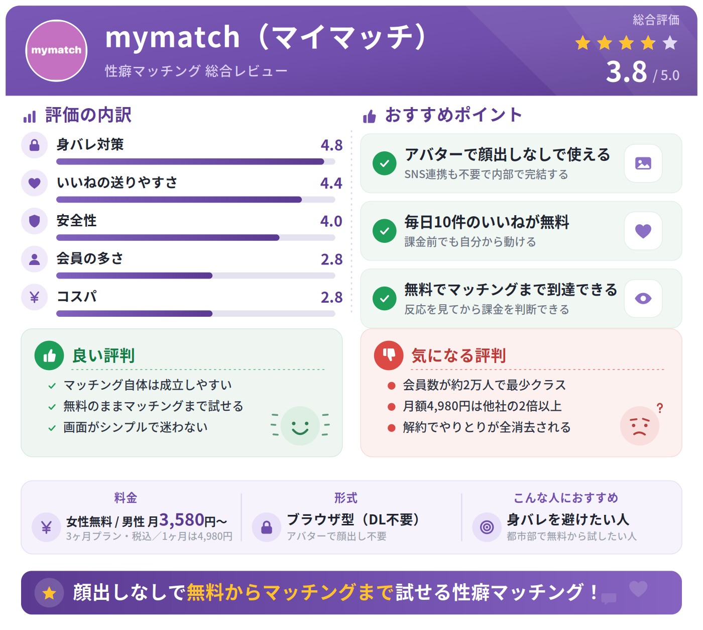703x630 pixels.
Task: Click the 4.0 score for 安全性
Action: (331, 221)
